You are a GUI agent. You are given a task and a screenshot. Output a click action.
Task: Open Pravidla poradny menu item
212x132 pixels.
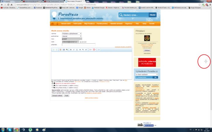click(102, 24)
